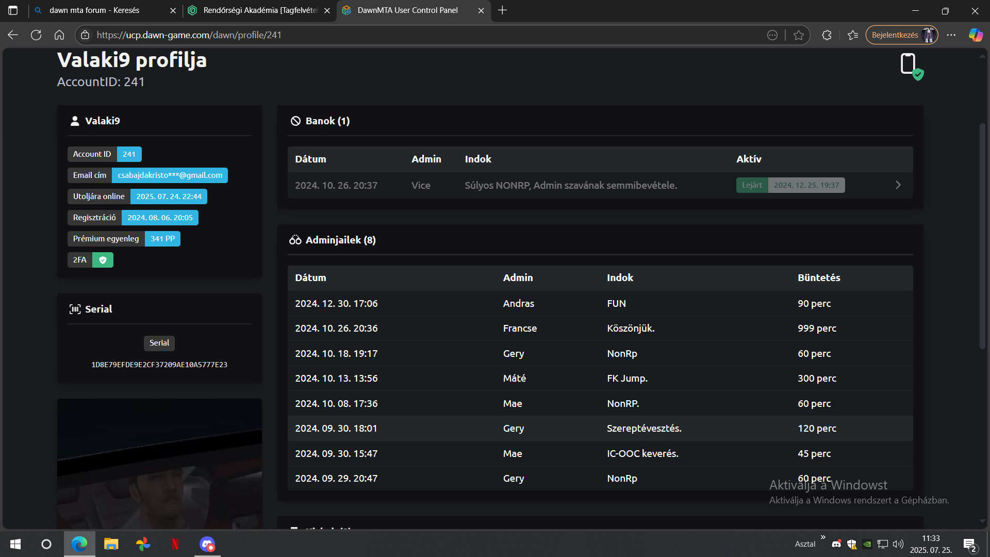The height and width of the screenshot is (557, 990).
Task: Open Netflix from the taskbar
Action: pyautogui.click(x=175, y=544)
